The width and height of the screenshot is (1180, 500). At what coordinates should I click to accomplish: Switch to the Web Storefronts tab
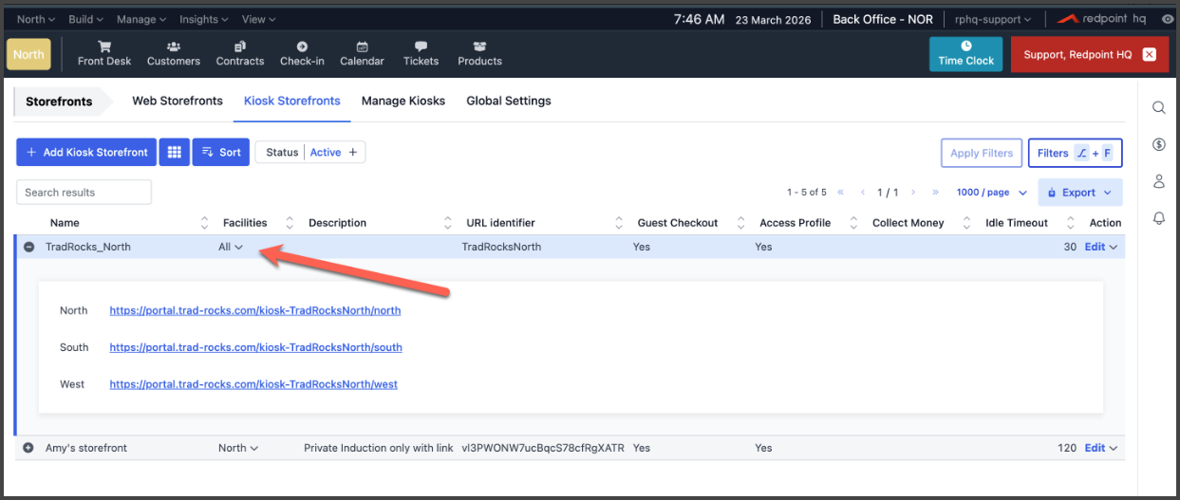(178, 101)
